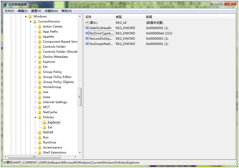Expand the Group Policy key

tap(35, 72)
